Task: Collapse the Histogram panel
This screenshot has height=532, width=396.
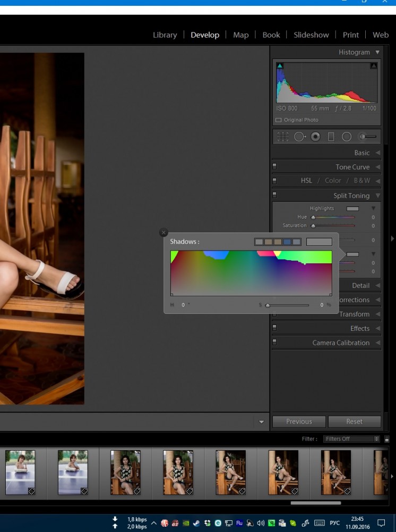Action: tap(377, 52)
